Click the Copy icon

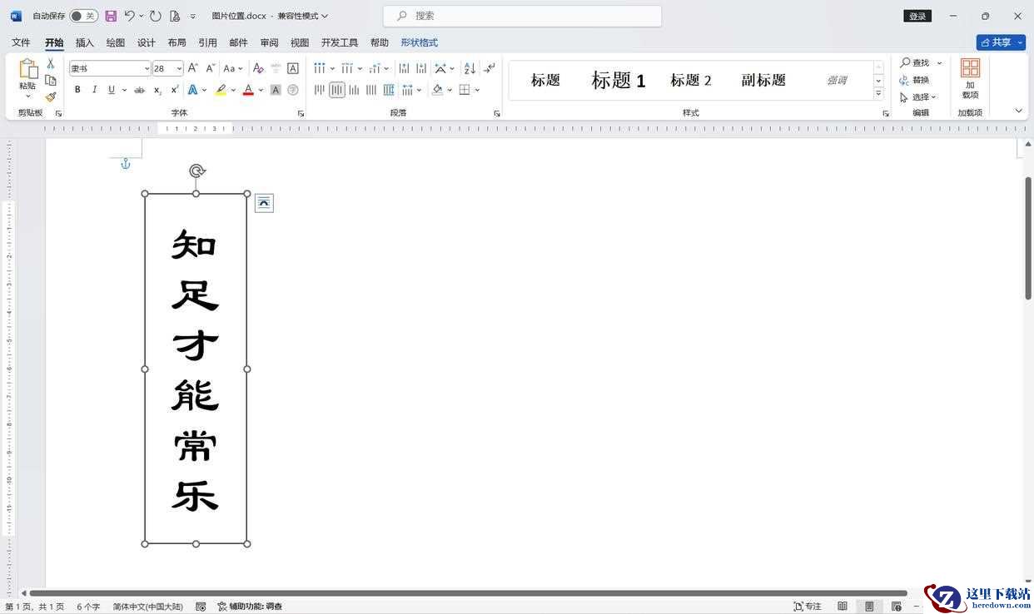coord(51,80)
